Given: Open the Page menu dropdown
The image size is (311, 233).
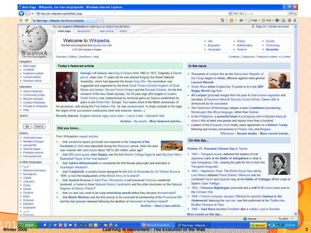Looking at the screenshot, I should coord(254,20).
